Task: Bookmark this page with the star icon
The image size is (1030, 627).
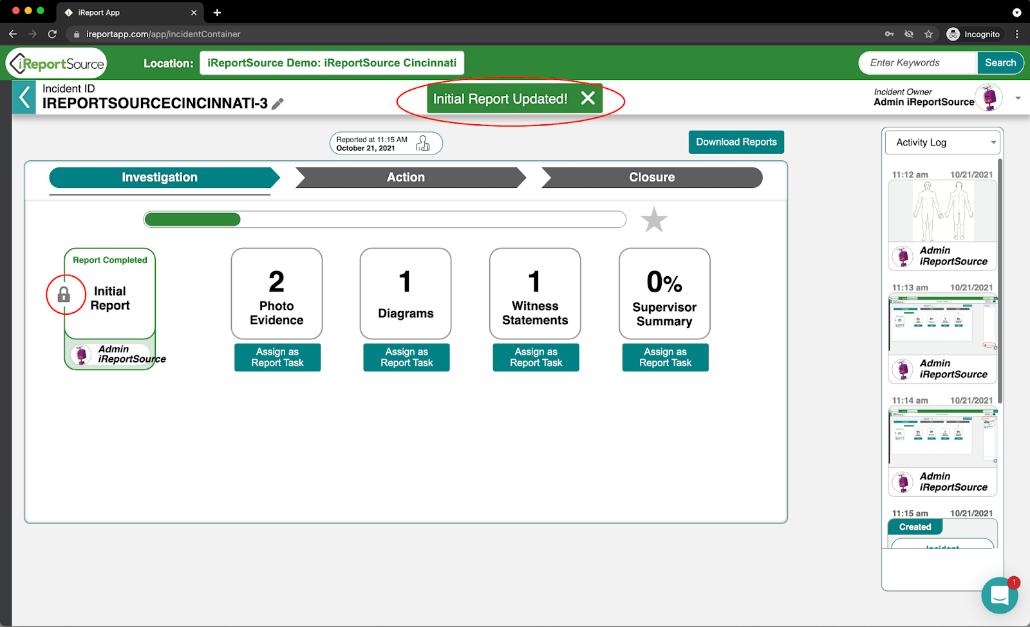Action: 928,34
